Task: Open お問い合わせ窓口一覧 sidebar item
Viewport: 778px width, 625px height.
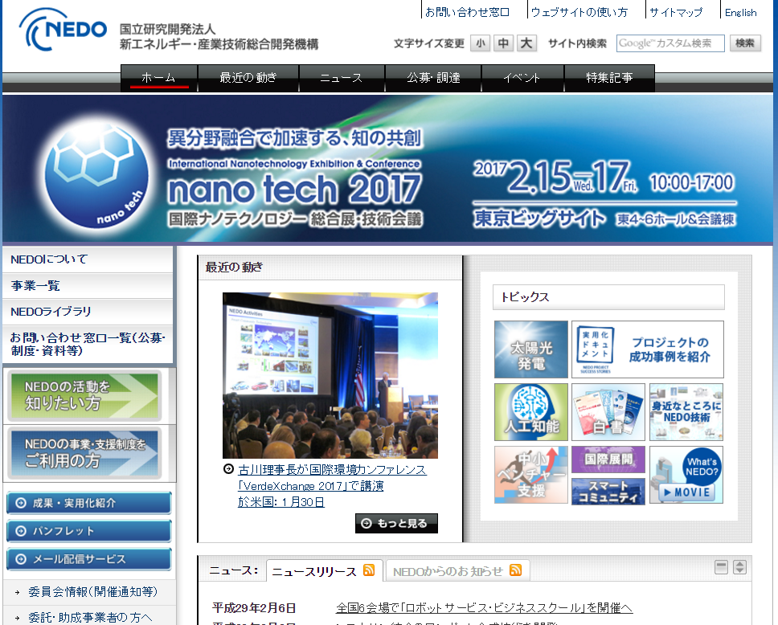Action: click(88, 345)
